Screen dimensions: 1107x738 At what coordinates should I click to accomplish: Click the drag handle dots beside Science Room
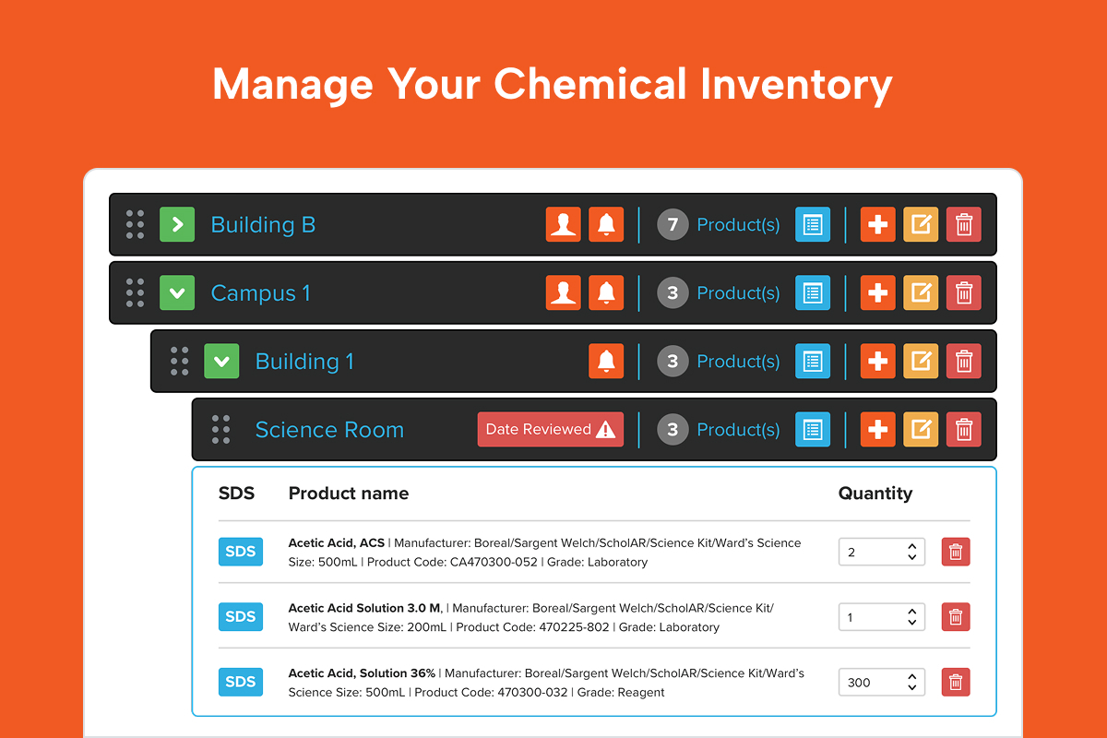pyautogui.click(x=221, y=429)
